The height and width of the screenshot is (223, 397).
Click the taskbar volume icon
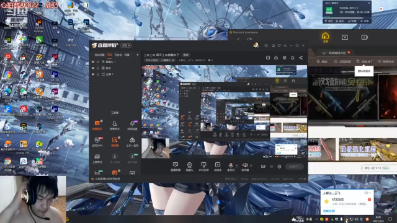click(x=357, y=219)
